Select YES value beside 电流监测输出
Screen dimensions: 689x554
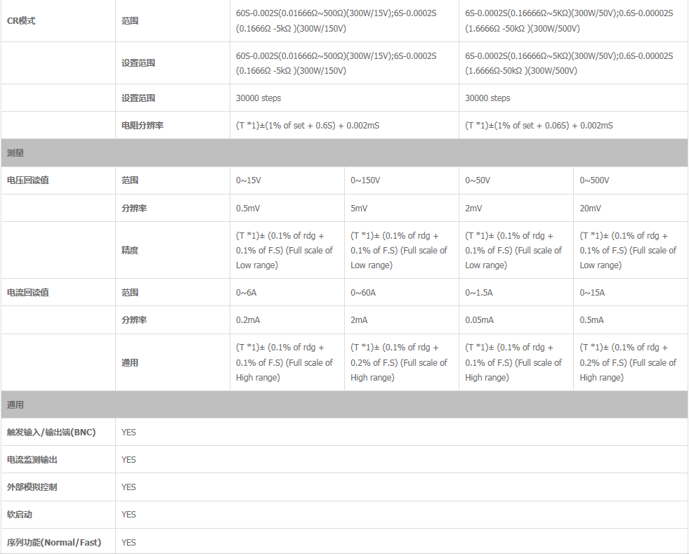pyautogui.click(x=129, y=460)
